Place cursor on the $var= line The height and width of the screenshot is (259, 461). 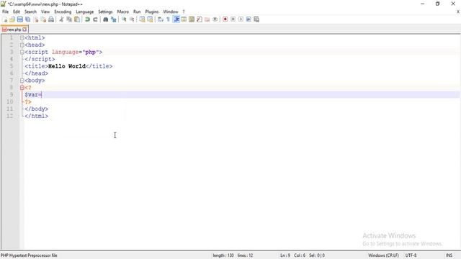tap(242, 94)
